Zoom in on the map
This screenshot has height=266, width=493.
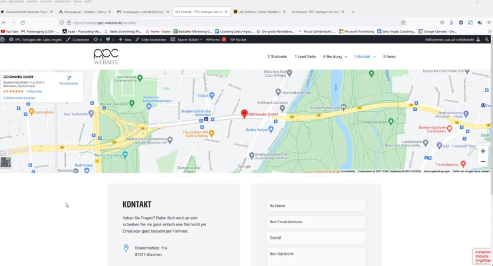click(483, 151)
